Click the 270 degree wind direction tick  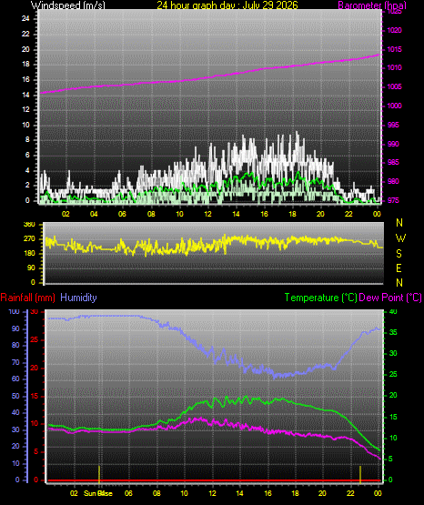pyautogui.click(x=29, y=239)
